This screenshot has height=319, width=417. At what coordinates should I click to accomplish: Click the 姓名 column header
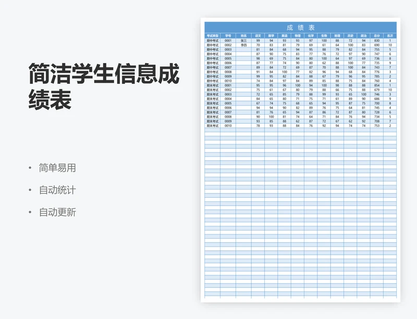[243, 35]
